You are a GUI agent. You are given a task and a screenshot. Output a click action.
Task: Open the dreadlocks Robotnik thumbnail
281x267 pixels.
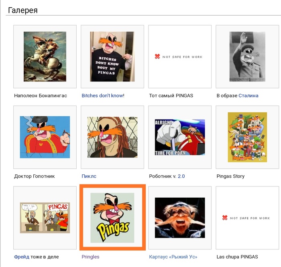(x=112, y=137)
